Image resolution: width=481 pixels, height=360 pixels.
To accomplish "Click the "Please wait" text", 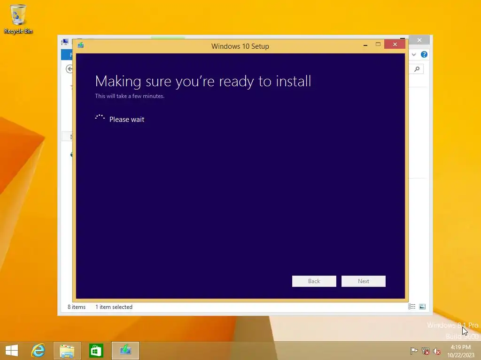I will click(x=127, y=120).
